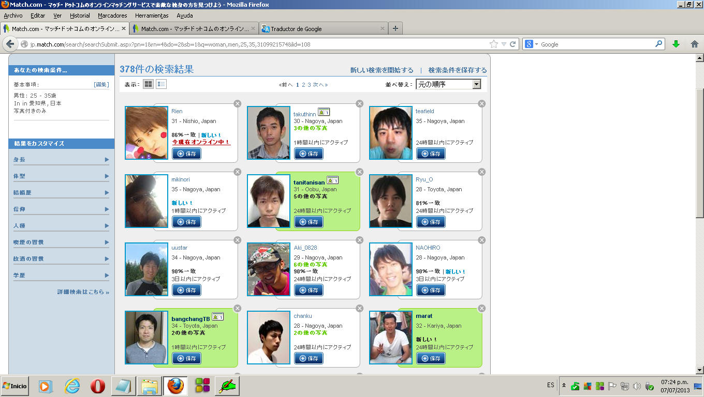Open marat's profile photo
Viewport: 704px width, 397px height.
pyautogui.click(x=391, y=338)
